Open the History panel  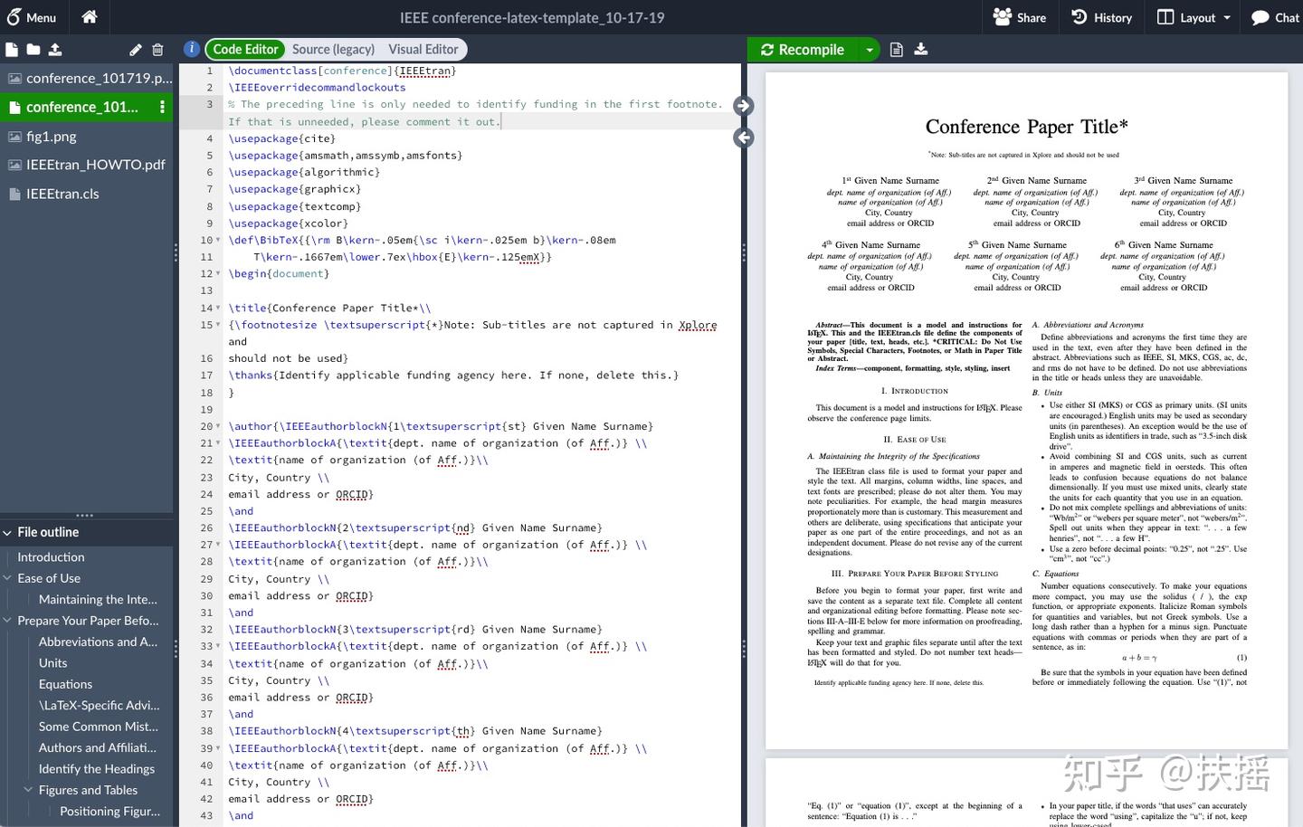[x=1101, y=17]
